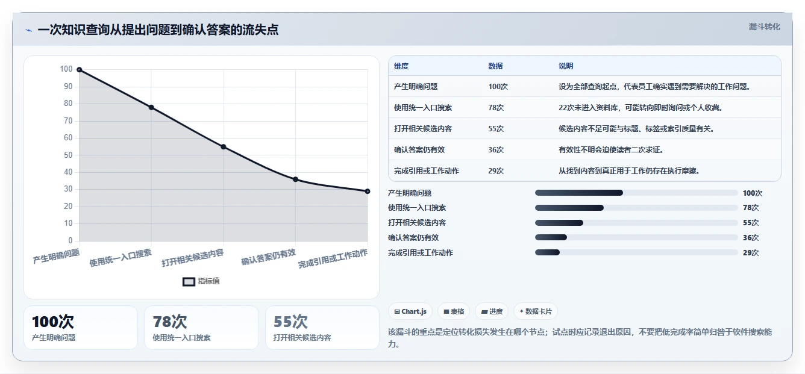Click table cell 使用统一入口搜索
805x374 pixels.
pos(423,108)
